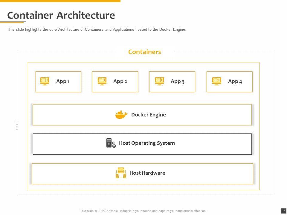This screenshot has width=287, height=215.
Task: Click the Docker Engine text
Action: (148, 115)
